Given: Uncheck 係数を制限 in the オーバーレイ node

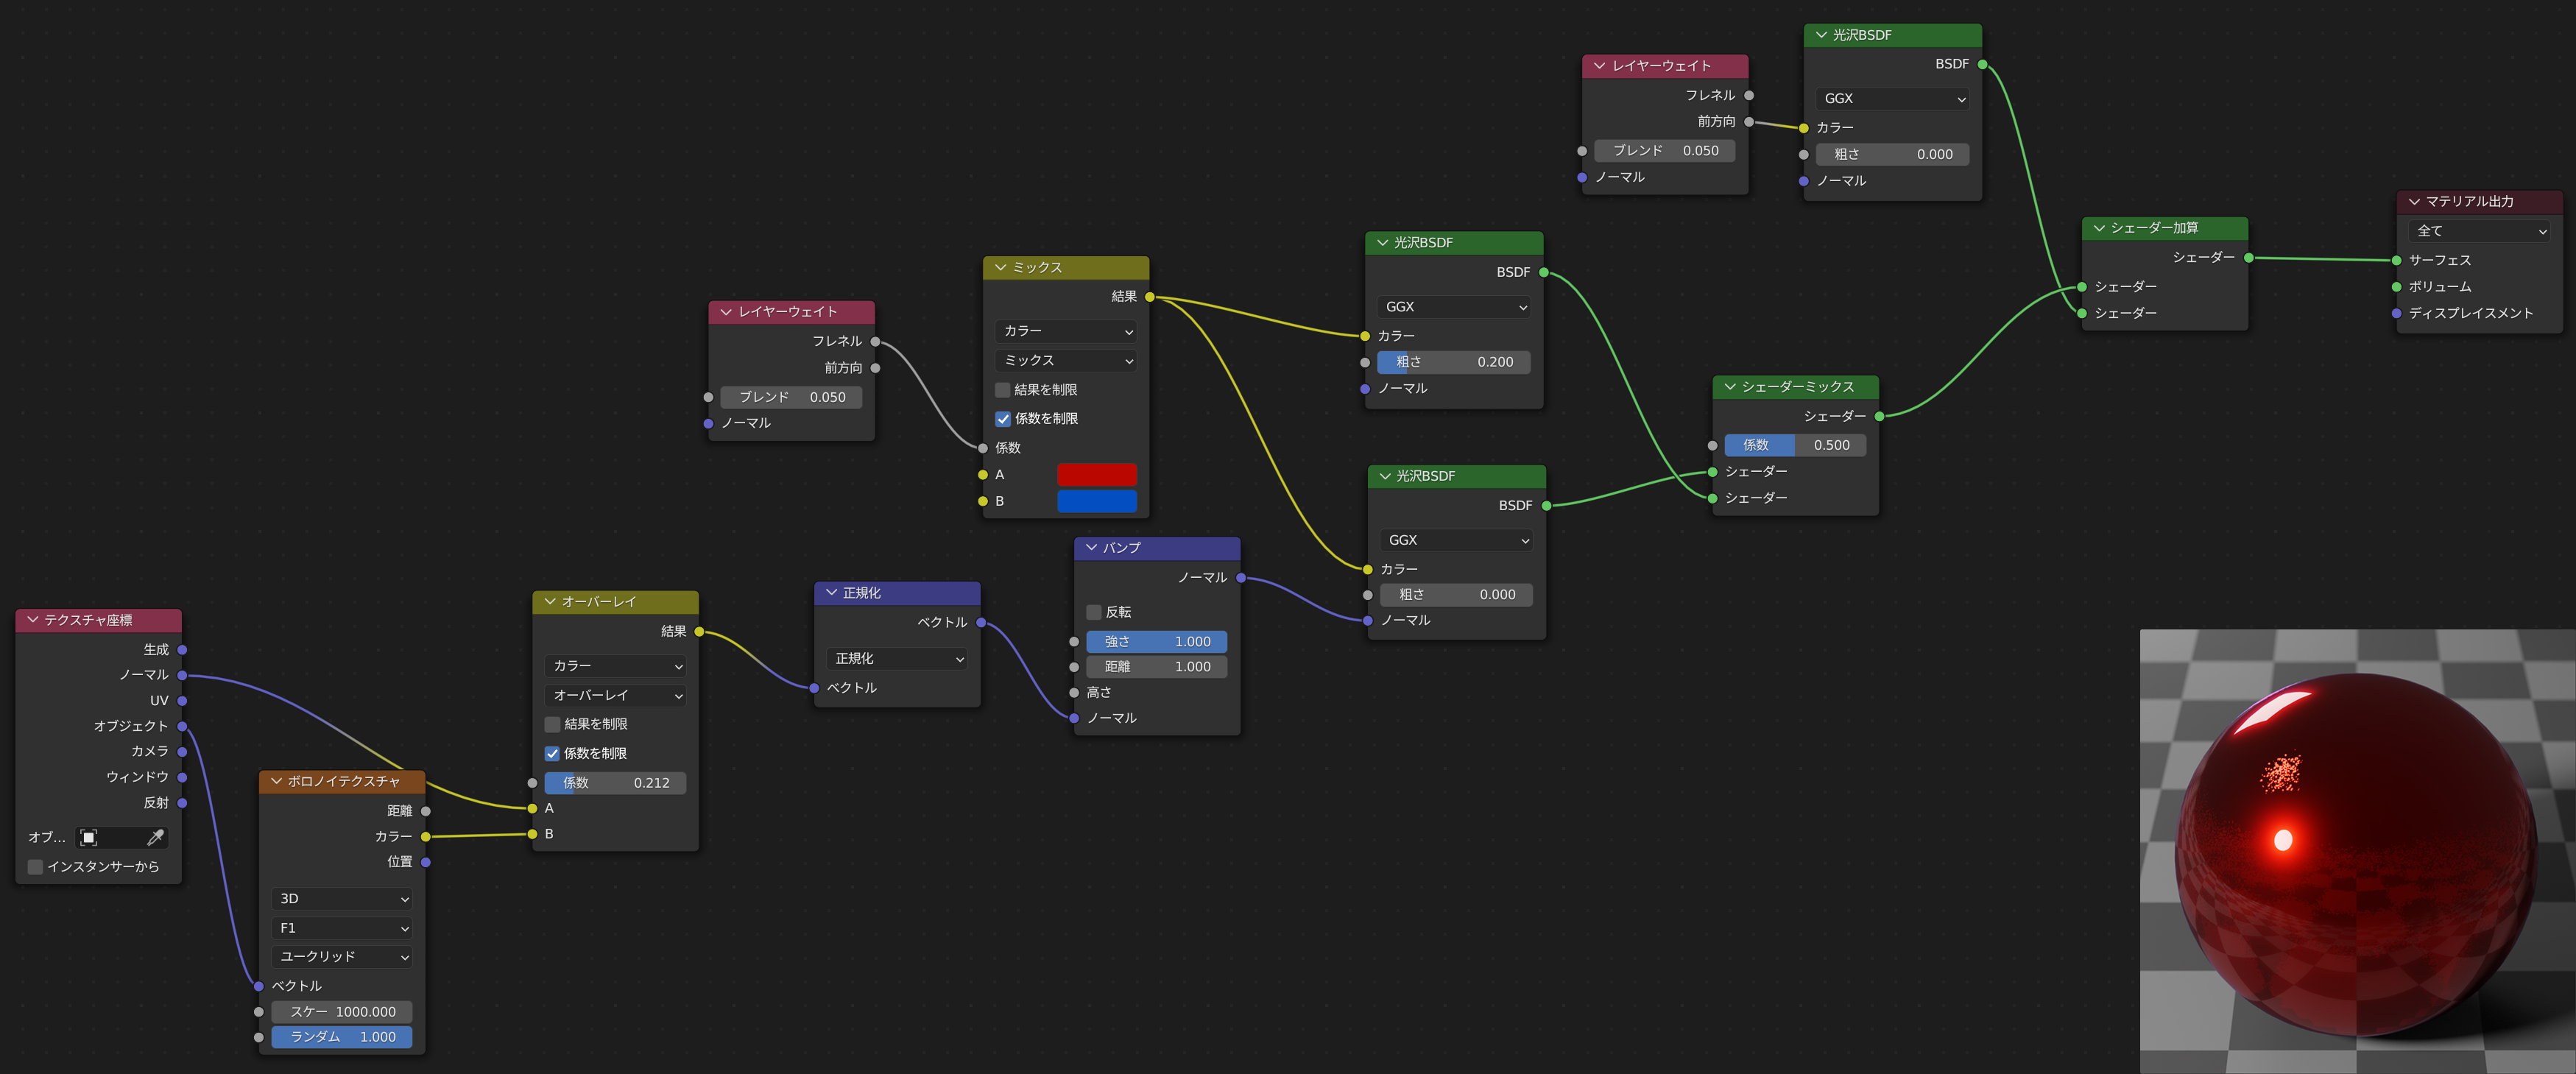Looking at the screenshot, I should pyautogui.click(x=552, y=754).
